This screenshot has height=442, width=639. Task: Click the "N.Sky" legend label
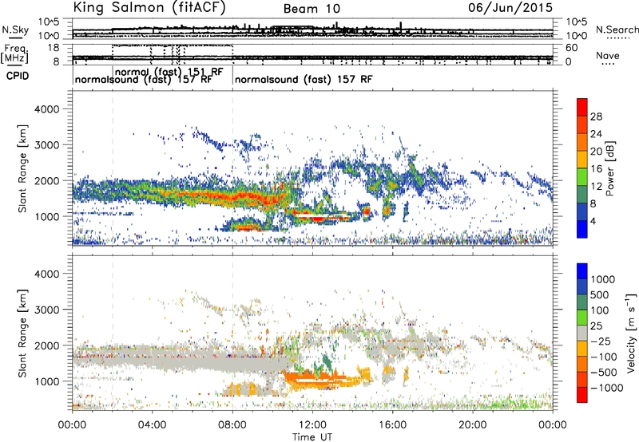(15, 30)
